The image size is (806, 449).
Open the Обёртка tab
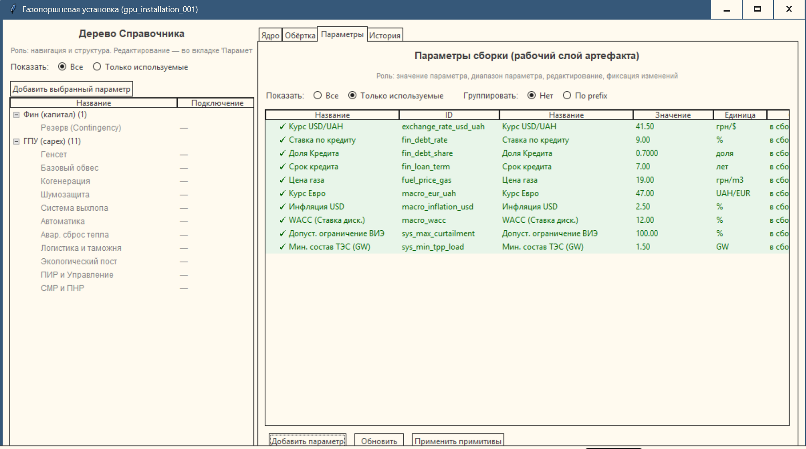300,36
